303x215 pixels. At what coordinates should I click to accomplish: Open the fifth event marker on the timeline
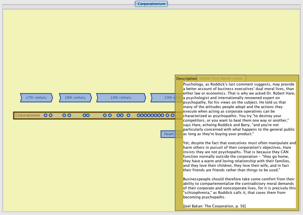pyautogui.click(x=85, y=115)
